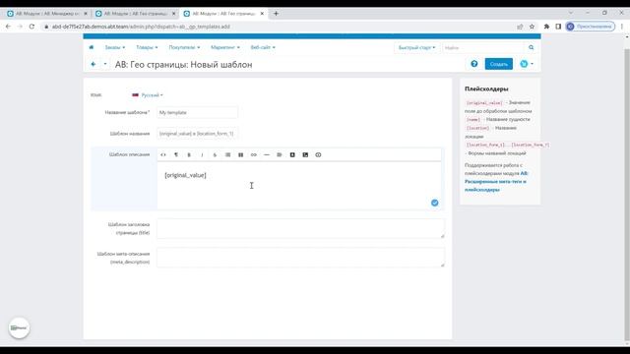Click the floating widget at bottom left

point(19,327)
